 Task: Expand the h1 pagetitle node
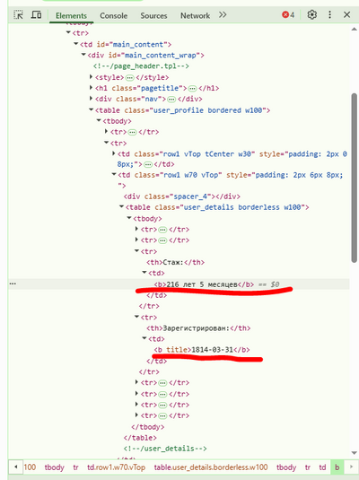click(91, 88)
